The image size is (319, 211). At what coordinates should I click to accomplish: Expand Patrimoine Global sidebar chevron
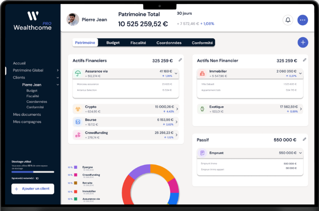58,71
